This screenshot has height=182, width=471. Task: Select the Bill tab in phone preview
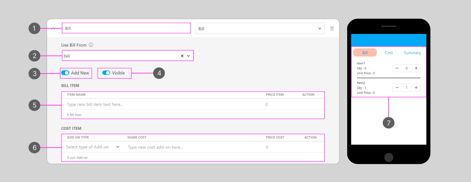(x=365, y=53)
